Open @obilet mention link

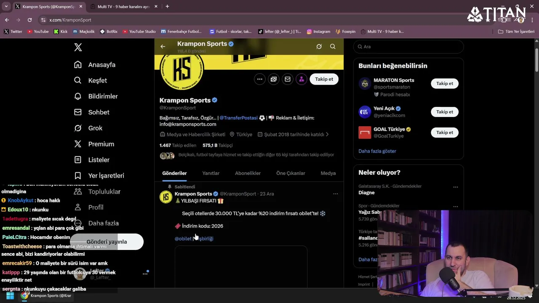click(183, 239)
